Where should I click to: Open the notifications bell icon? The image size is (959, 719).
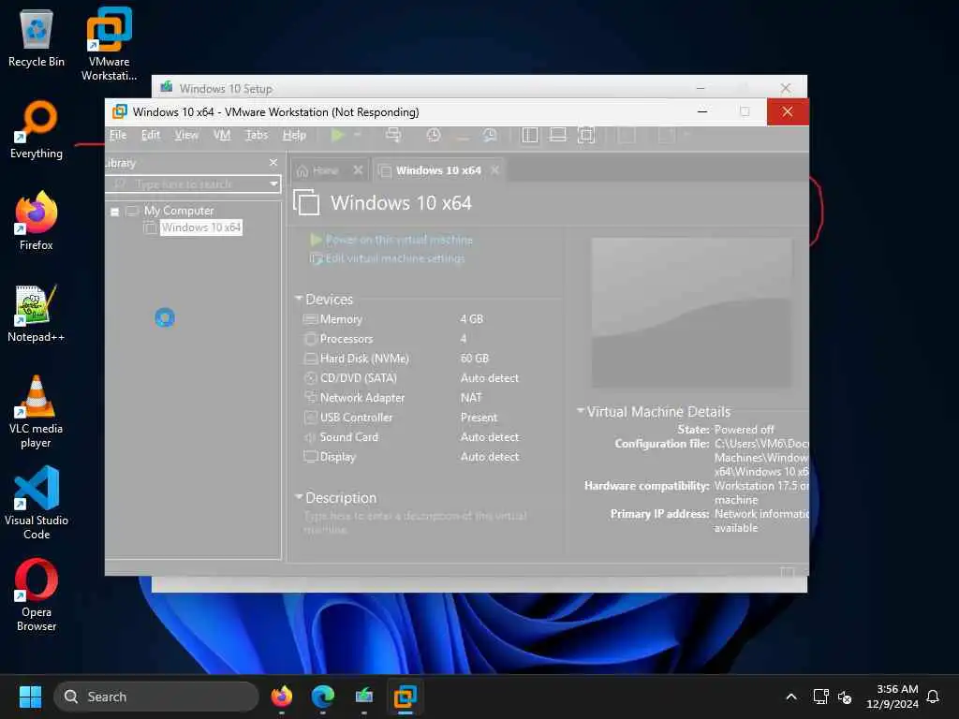[x=933, y=697]
